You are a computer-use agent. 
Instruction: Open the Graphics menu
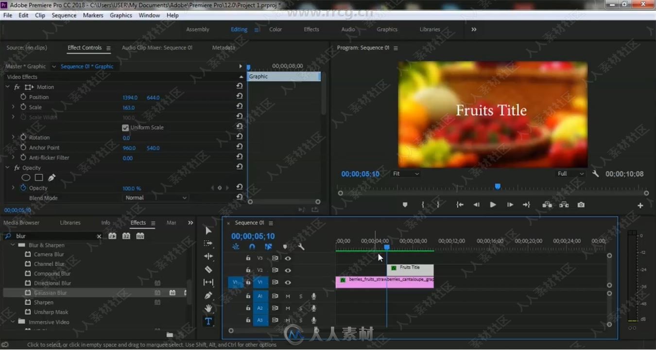tap(121, 15)
